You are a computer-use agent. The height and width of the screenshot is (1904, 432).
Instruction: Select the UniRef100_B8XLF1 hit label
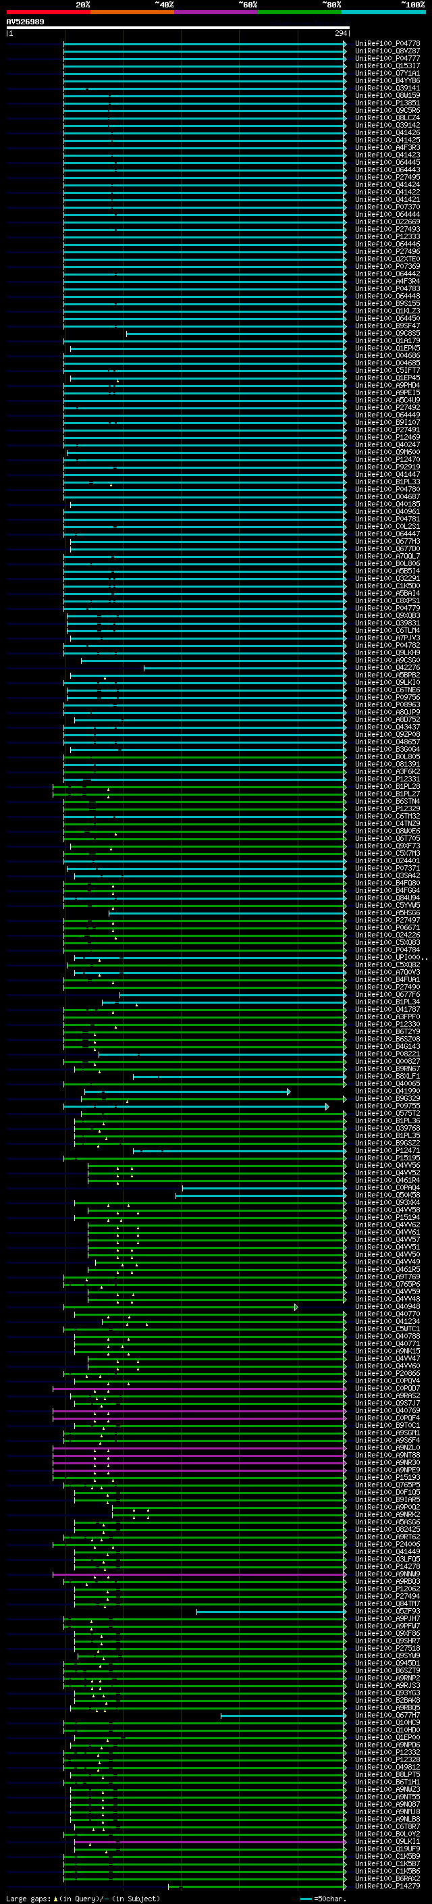pos(387,1076)
